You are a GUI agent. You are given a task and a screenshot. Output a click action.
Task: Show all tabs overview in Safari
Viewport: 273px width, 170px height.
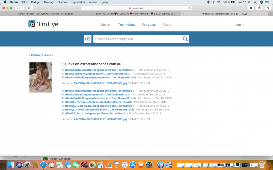pyautogui.click(x=268, y=8)
